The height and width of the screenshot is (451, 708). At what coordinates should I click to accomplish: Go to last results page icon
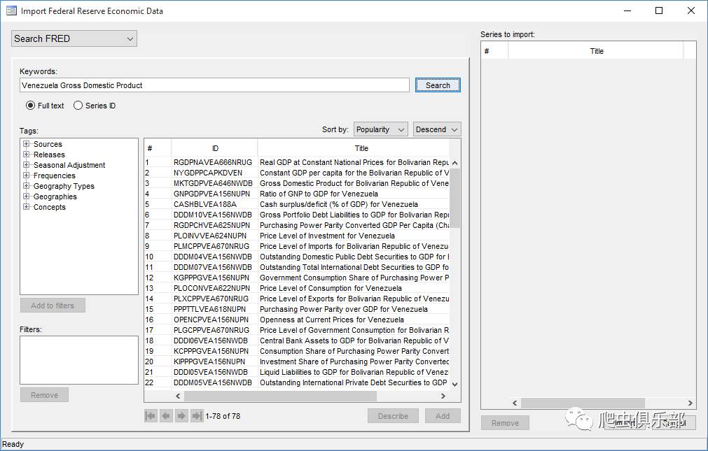197,416
